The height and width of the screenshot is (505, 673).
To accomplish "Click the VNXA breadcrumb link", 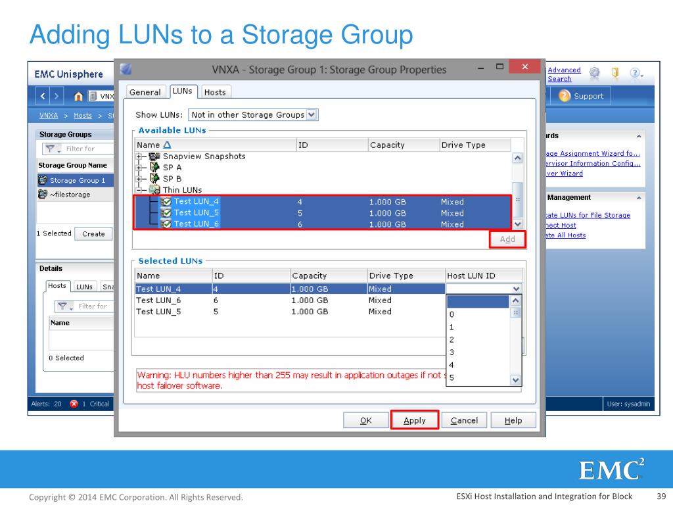I will pos(49,116).
